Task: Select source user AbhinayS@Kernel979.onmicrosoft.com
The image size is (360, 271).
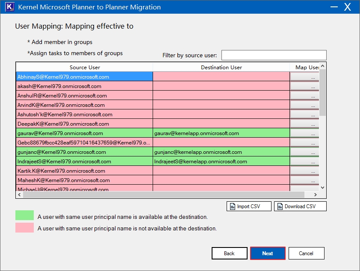Action: [85, 77]
